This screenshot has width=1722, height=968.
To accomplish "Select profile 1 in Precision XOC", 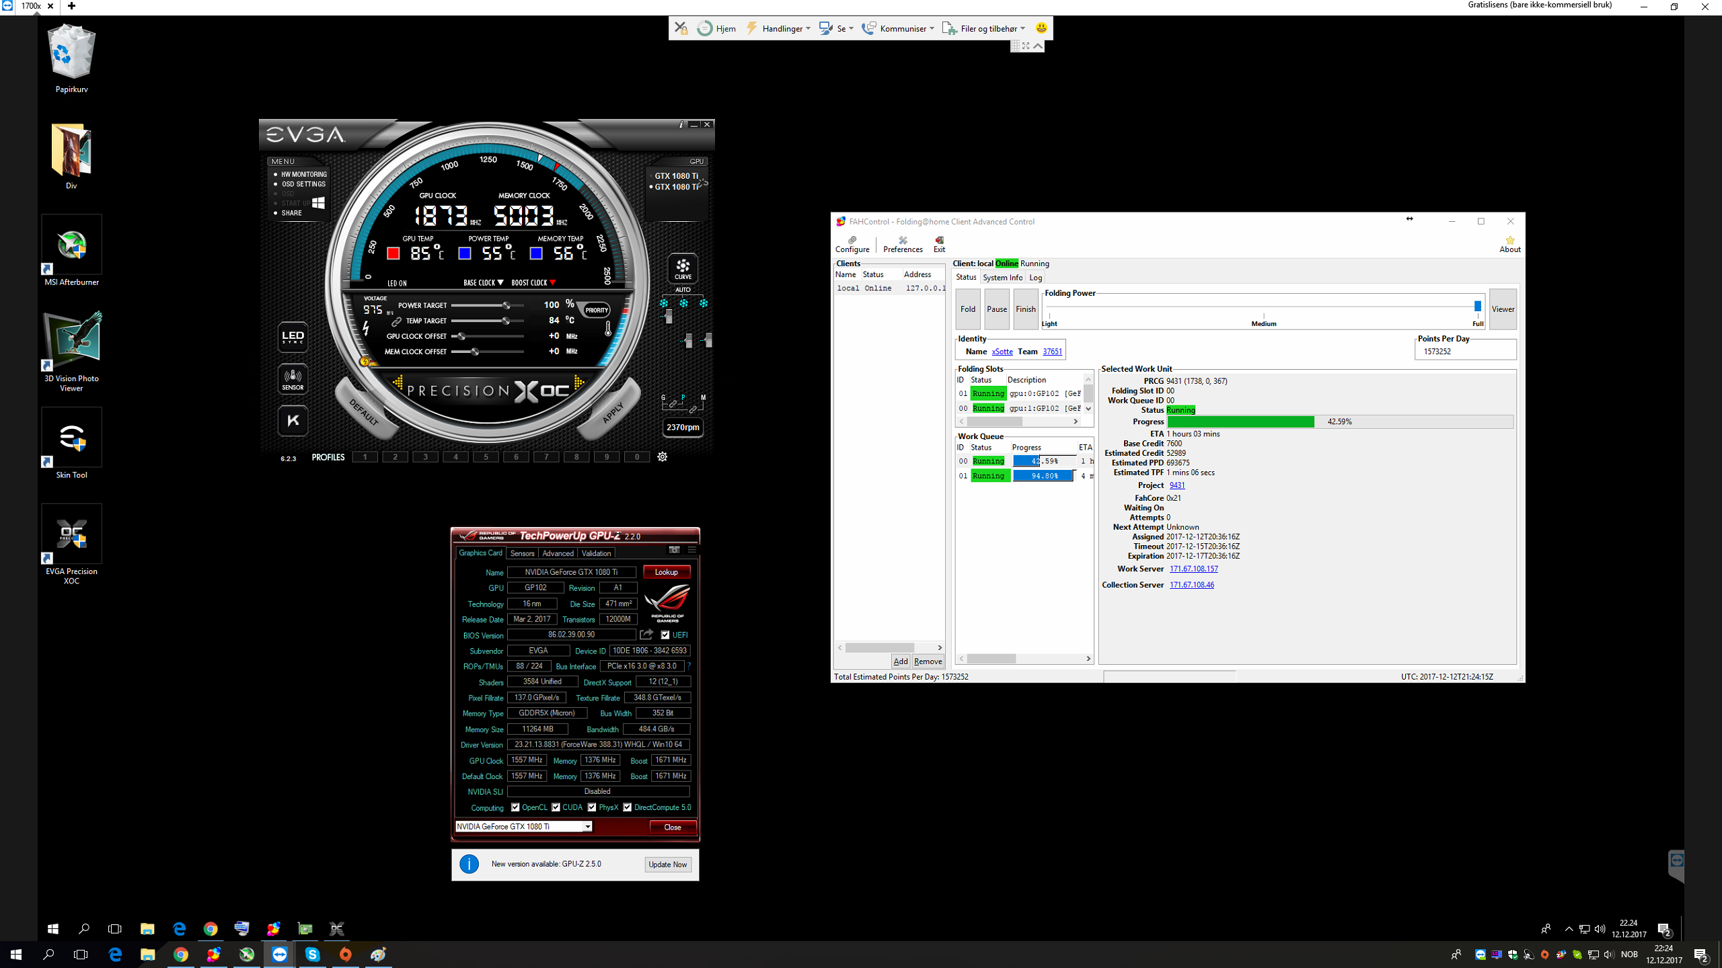I will [x=365, y=457].
